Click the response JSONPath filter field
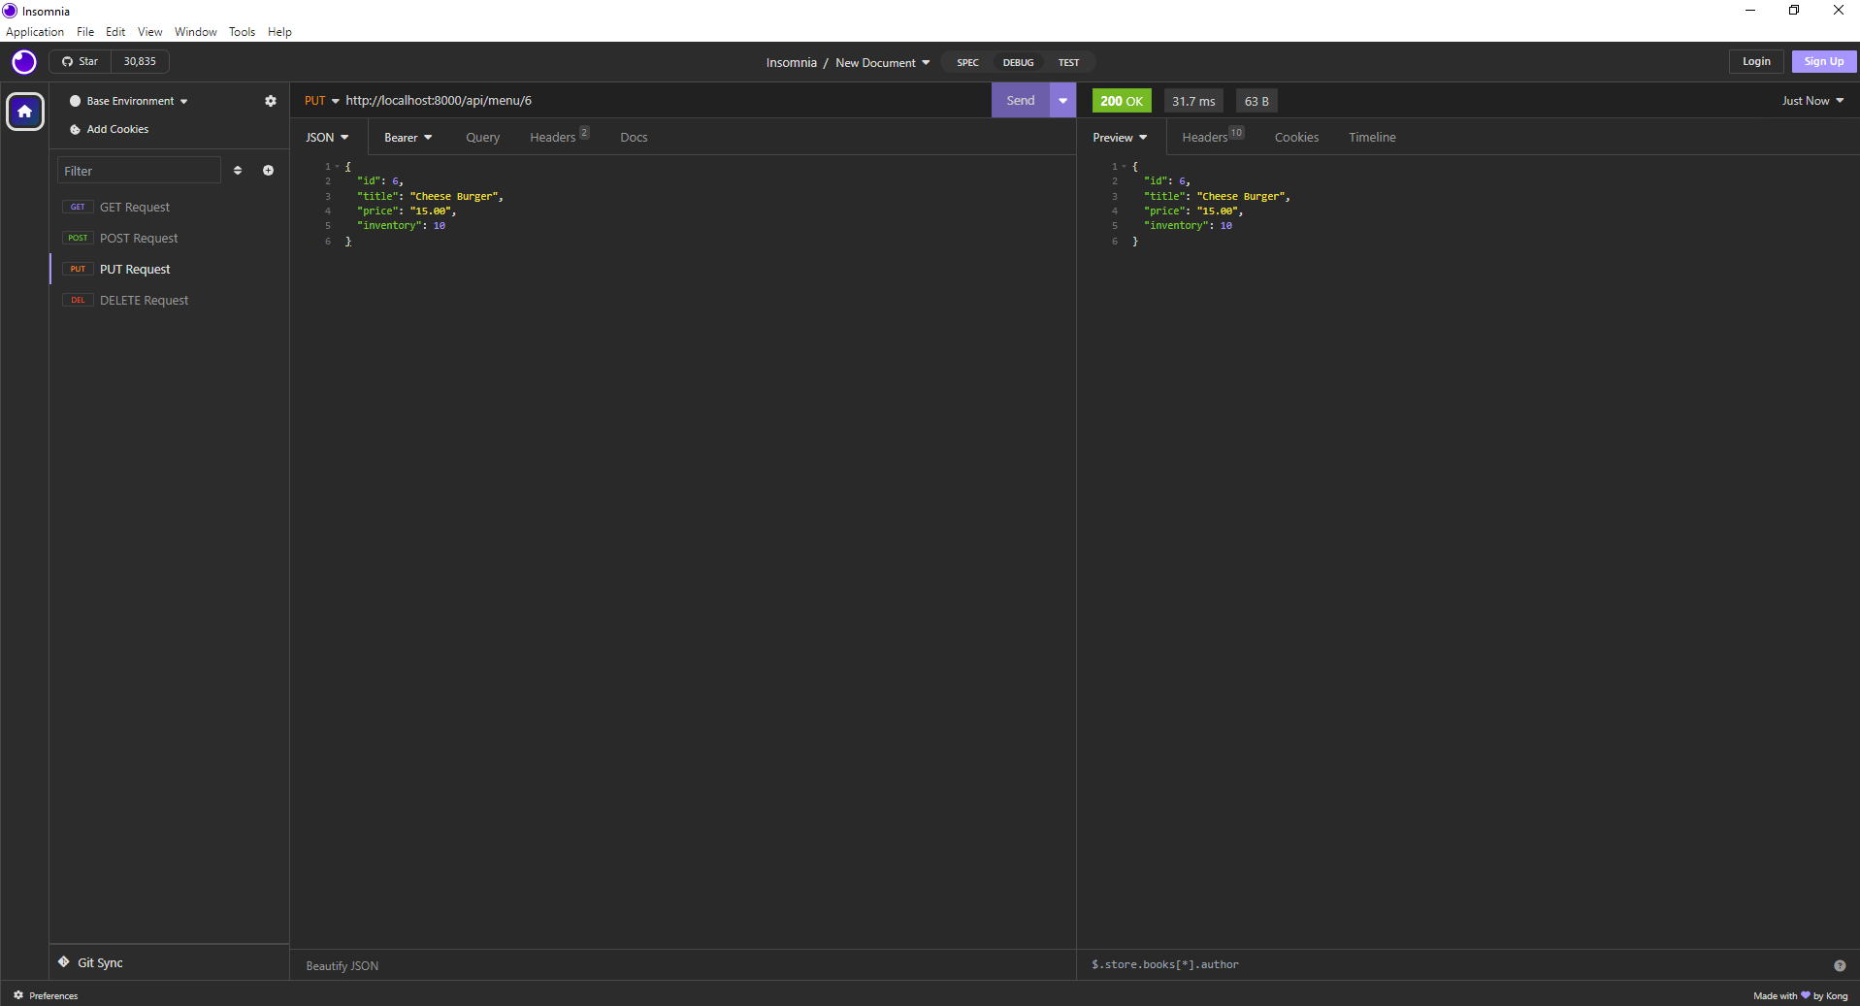The width and height of the screenshot is (1860, 1006). (1455, 965)
